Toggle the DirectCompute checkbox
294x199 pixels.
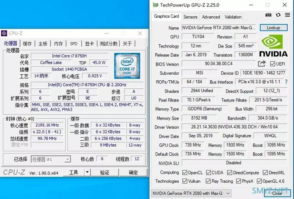click(230, 173)
